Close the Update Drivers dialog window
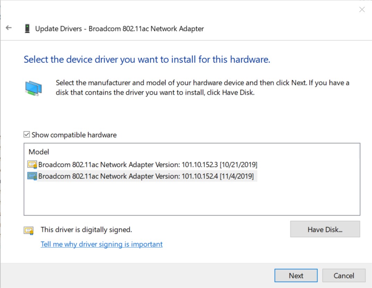 [x=362, y=9]
